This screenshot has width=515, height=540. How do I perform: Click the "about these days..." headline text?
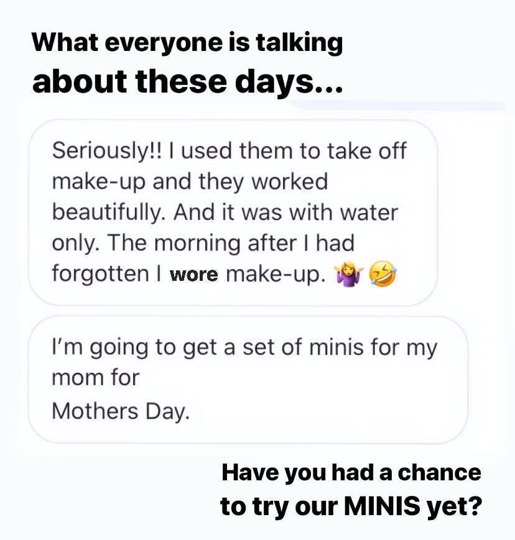tap(187, 81)
